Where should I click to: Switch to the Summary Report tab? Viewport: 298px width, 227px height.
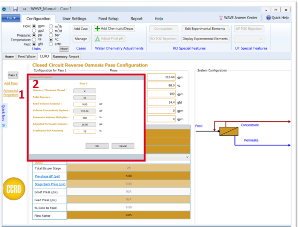66,57
